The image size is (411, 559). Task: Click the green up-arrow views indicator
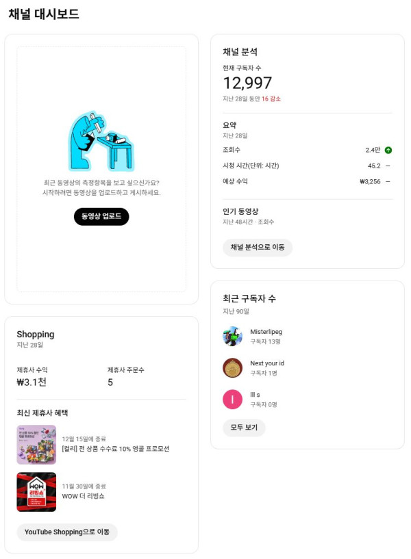[x=388, y=150]
